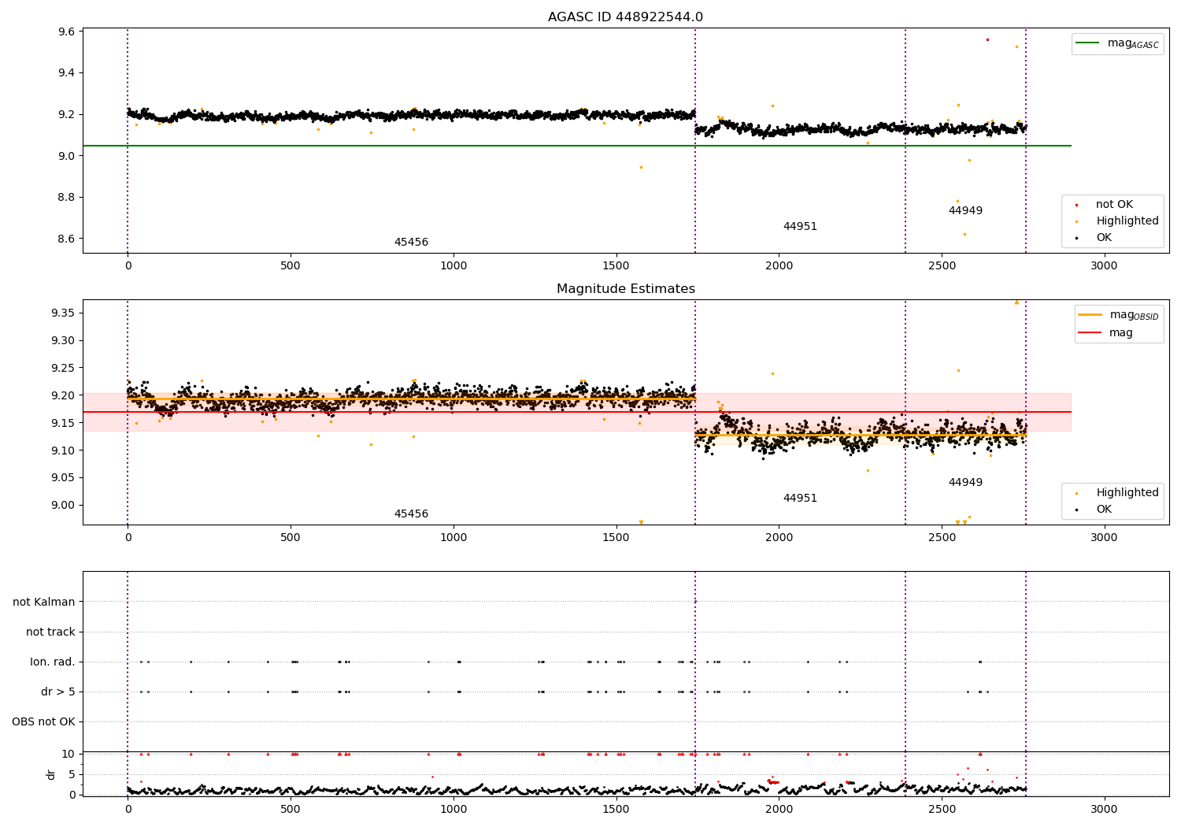Click the 'not OK' legend entry
The width and height of the screenshot is (1181, 827).
(x=1103, y=205)
